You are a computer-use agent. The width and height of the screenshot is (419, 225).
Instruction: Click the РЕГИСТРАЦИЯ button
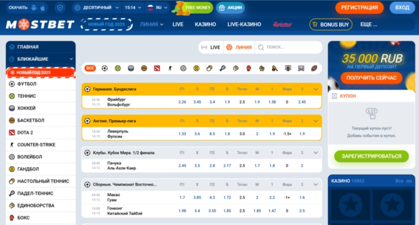point(359,8)
